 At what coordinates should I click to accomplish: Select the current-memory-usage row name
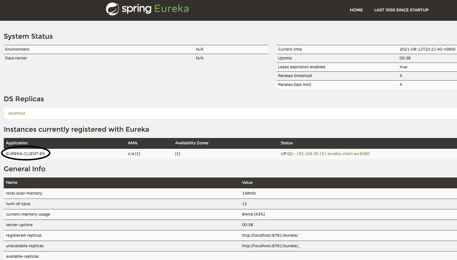28,214
